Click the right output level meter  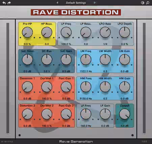[x=144, y=78]
